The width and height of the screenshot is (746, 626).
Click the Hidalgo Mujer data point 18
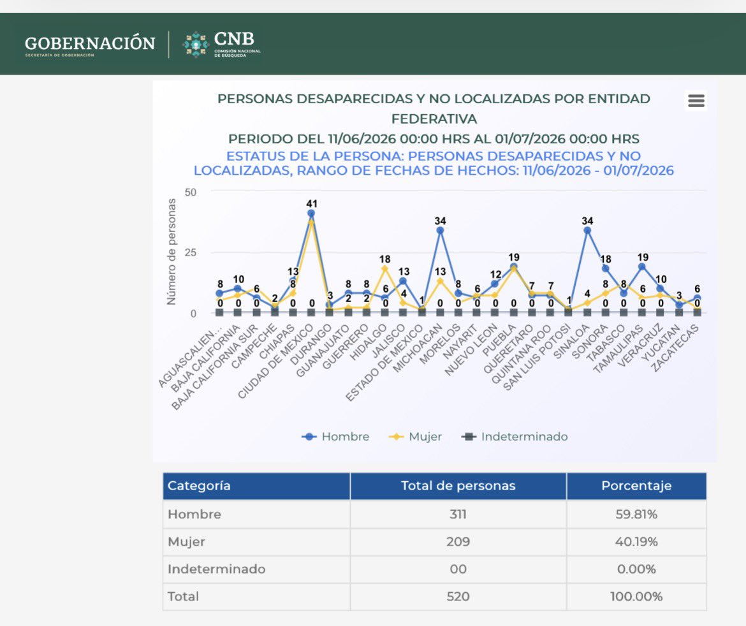tap(385, 269)
